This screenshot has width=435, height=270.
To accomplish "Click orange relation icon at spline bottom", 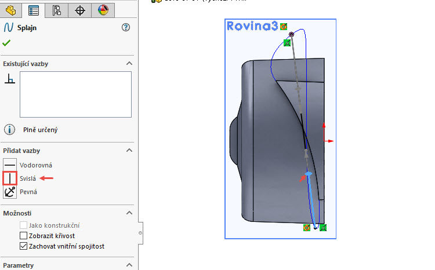I will pos(307,228).
